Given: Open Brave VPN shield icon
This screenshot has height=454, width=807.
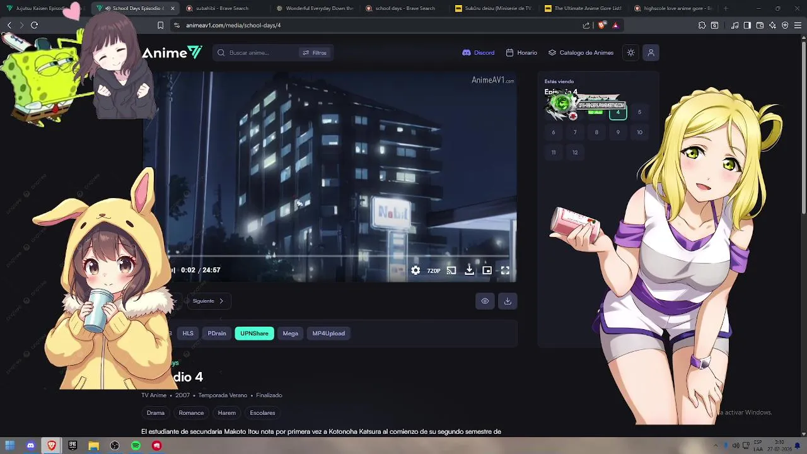Looking at the screenshot, I should coord(785,25).
